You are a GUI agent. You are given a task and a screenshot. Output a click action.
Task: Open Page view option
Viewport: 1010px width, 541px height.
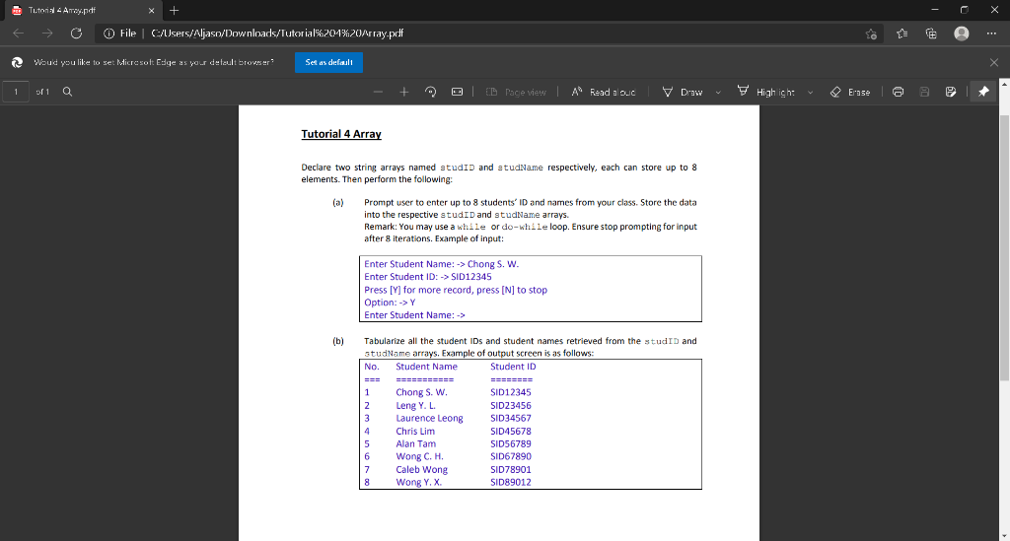point(515,92)
